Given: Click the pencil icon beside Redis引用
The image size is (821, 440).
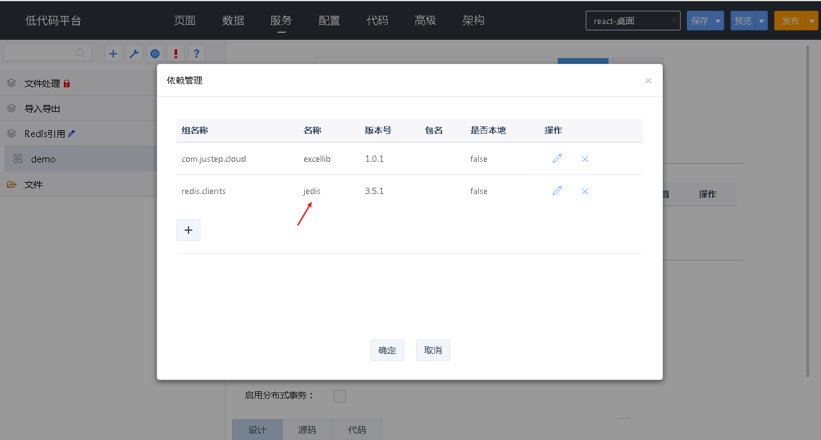Looking at the screenshot, I should point(71,133).
